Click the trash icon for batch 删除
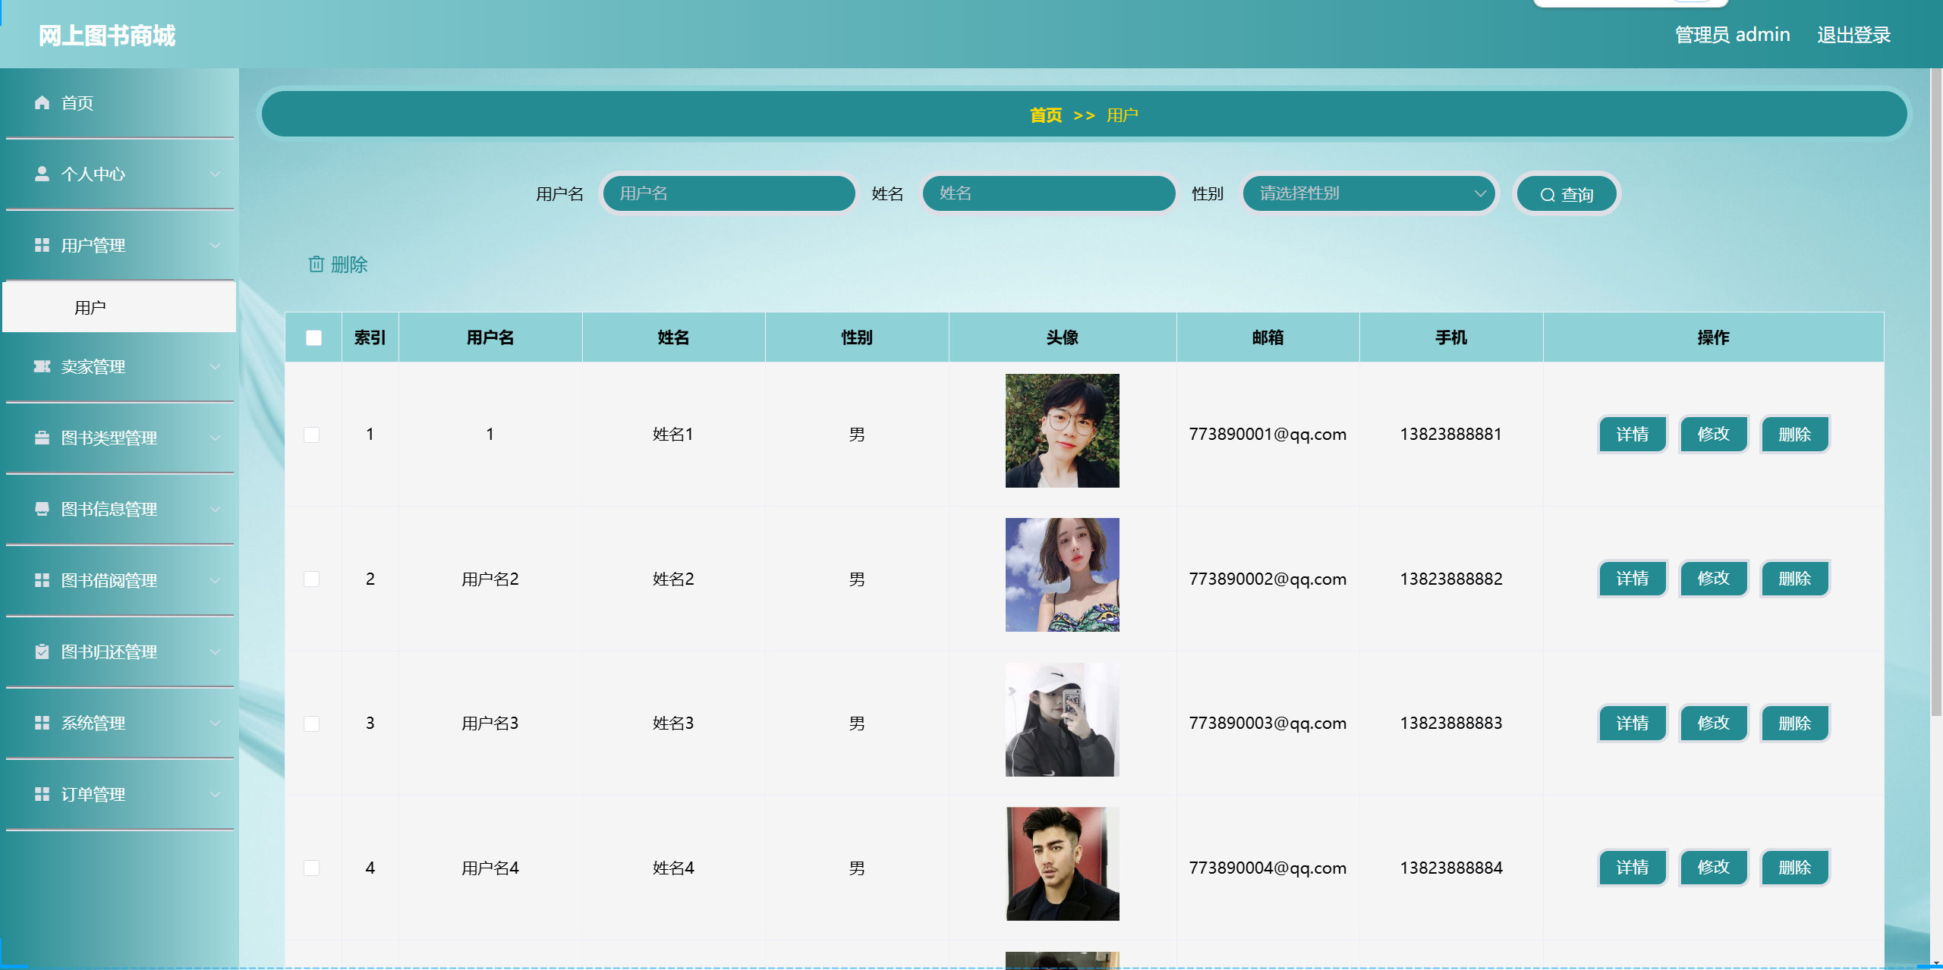Screen dimensions: 1943x970 pyautogui.click(x=316, y=264)
